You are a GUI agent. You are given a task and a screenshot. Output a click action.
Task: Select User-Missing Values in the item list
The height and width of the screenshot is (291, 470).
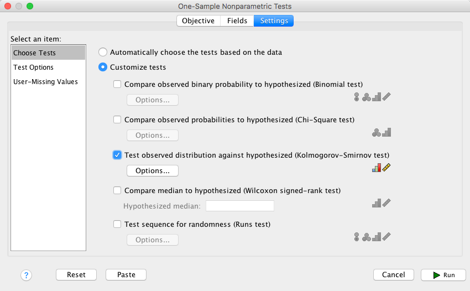[45, 82]
